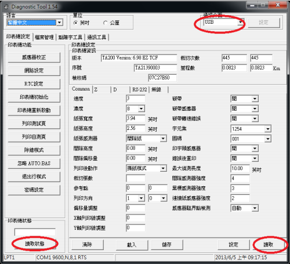Click the 印表機重新啟動 reset printer button
Image resolution: width=290 pixels, height=264 pixels.
[34, 110]
